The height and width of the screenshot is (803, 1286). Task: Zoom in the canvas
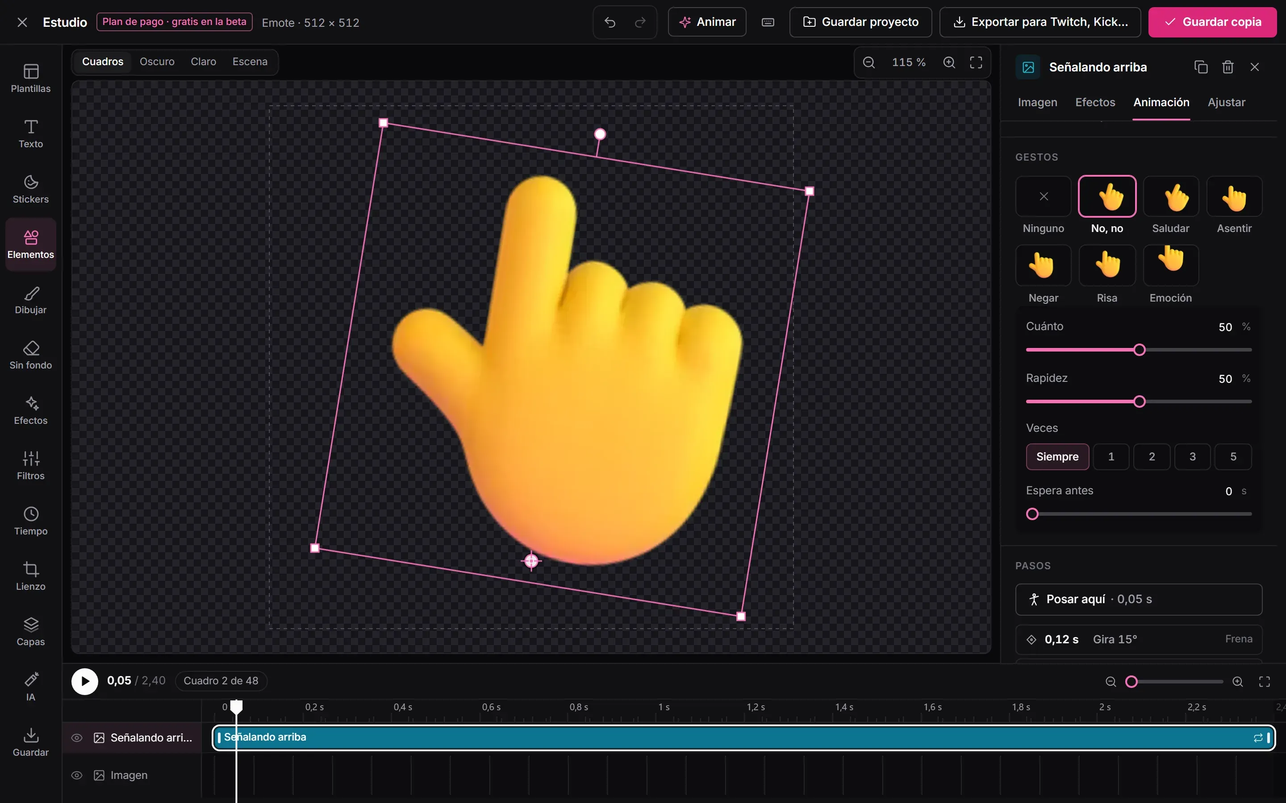point(949,62)
